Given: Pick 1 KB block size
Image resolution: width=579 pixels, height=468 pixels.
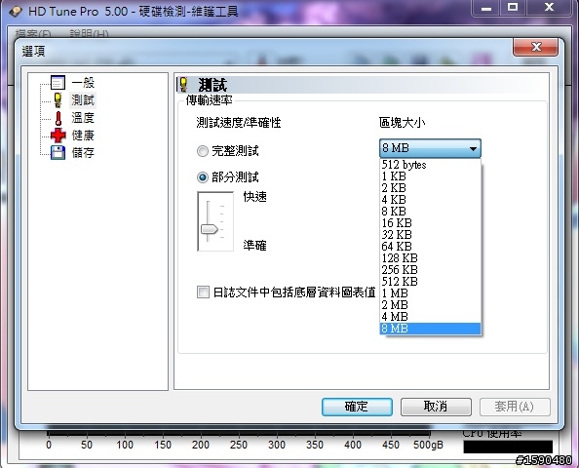Looking at the screenshot, I should point(430,176).
